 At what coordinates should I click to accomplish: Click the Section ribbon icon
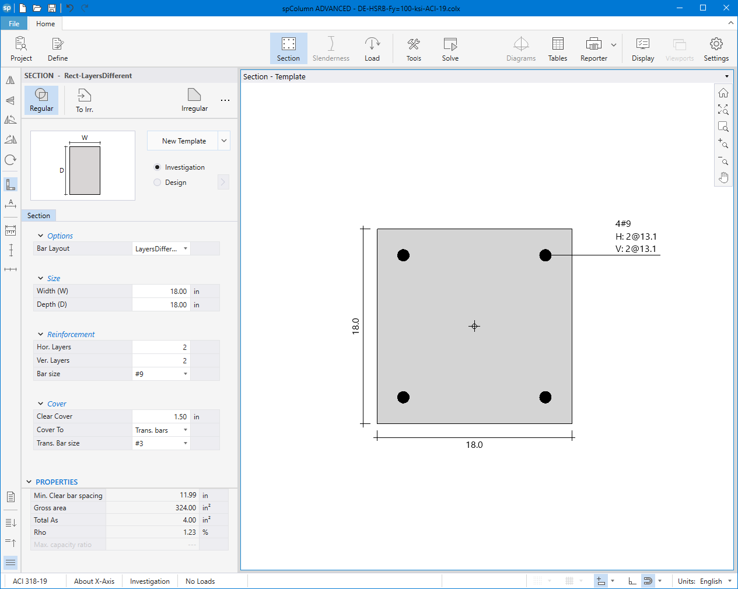(x=288, y=48)
